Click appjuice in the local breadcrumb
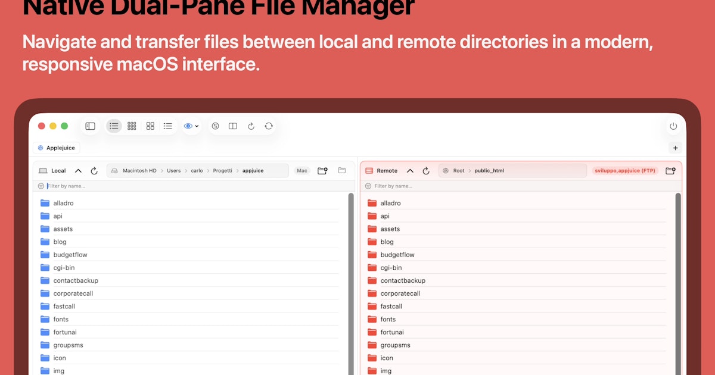 point(253,171)
